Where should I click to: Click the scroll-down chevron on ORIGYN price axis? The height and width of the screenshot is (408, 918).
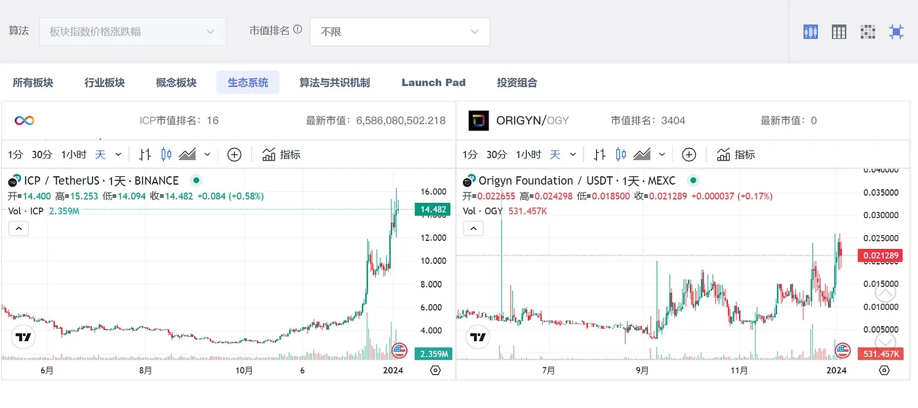point(885,342)
